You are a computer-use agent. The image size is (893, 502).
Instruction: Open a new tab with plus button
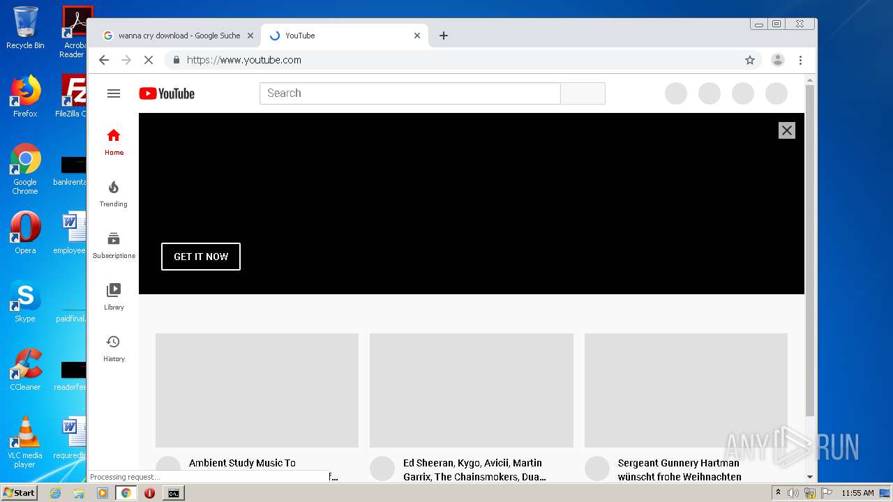444,36
